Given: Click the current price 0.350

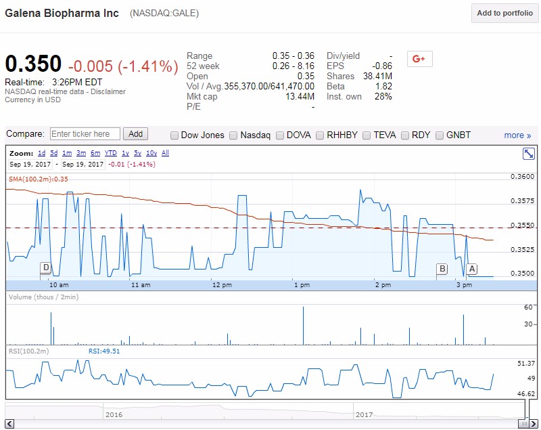Looking at the screenshot, I should pos(33,64).
